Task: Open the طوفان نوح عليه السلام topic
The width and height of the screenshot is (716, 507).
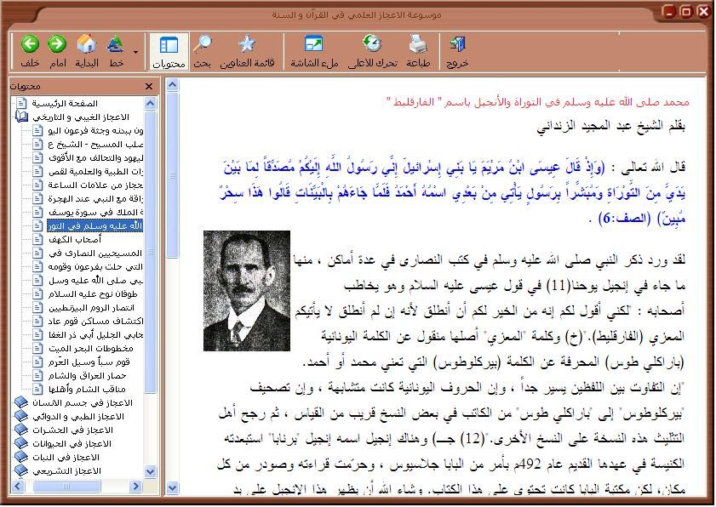Action: pos(93,293)
